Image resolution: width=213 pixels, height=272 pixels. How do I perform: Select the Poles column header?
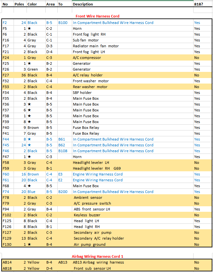pyautogui.click(x=19, y=4)
